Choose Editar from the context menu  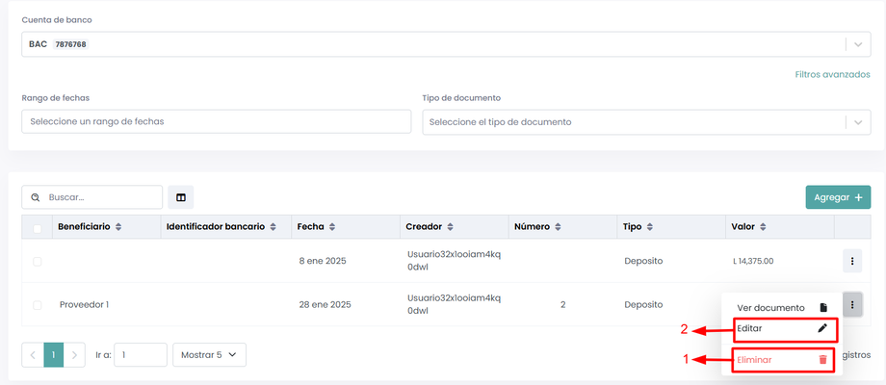click(x=780, y=328)
